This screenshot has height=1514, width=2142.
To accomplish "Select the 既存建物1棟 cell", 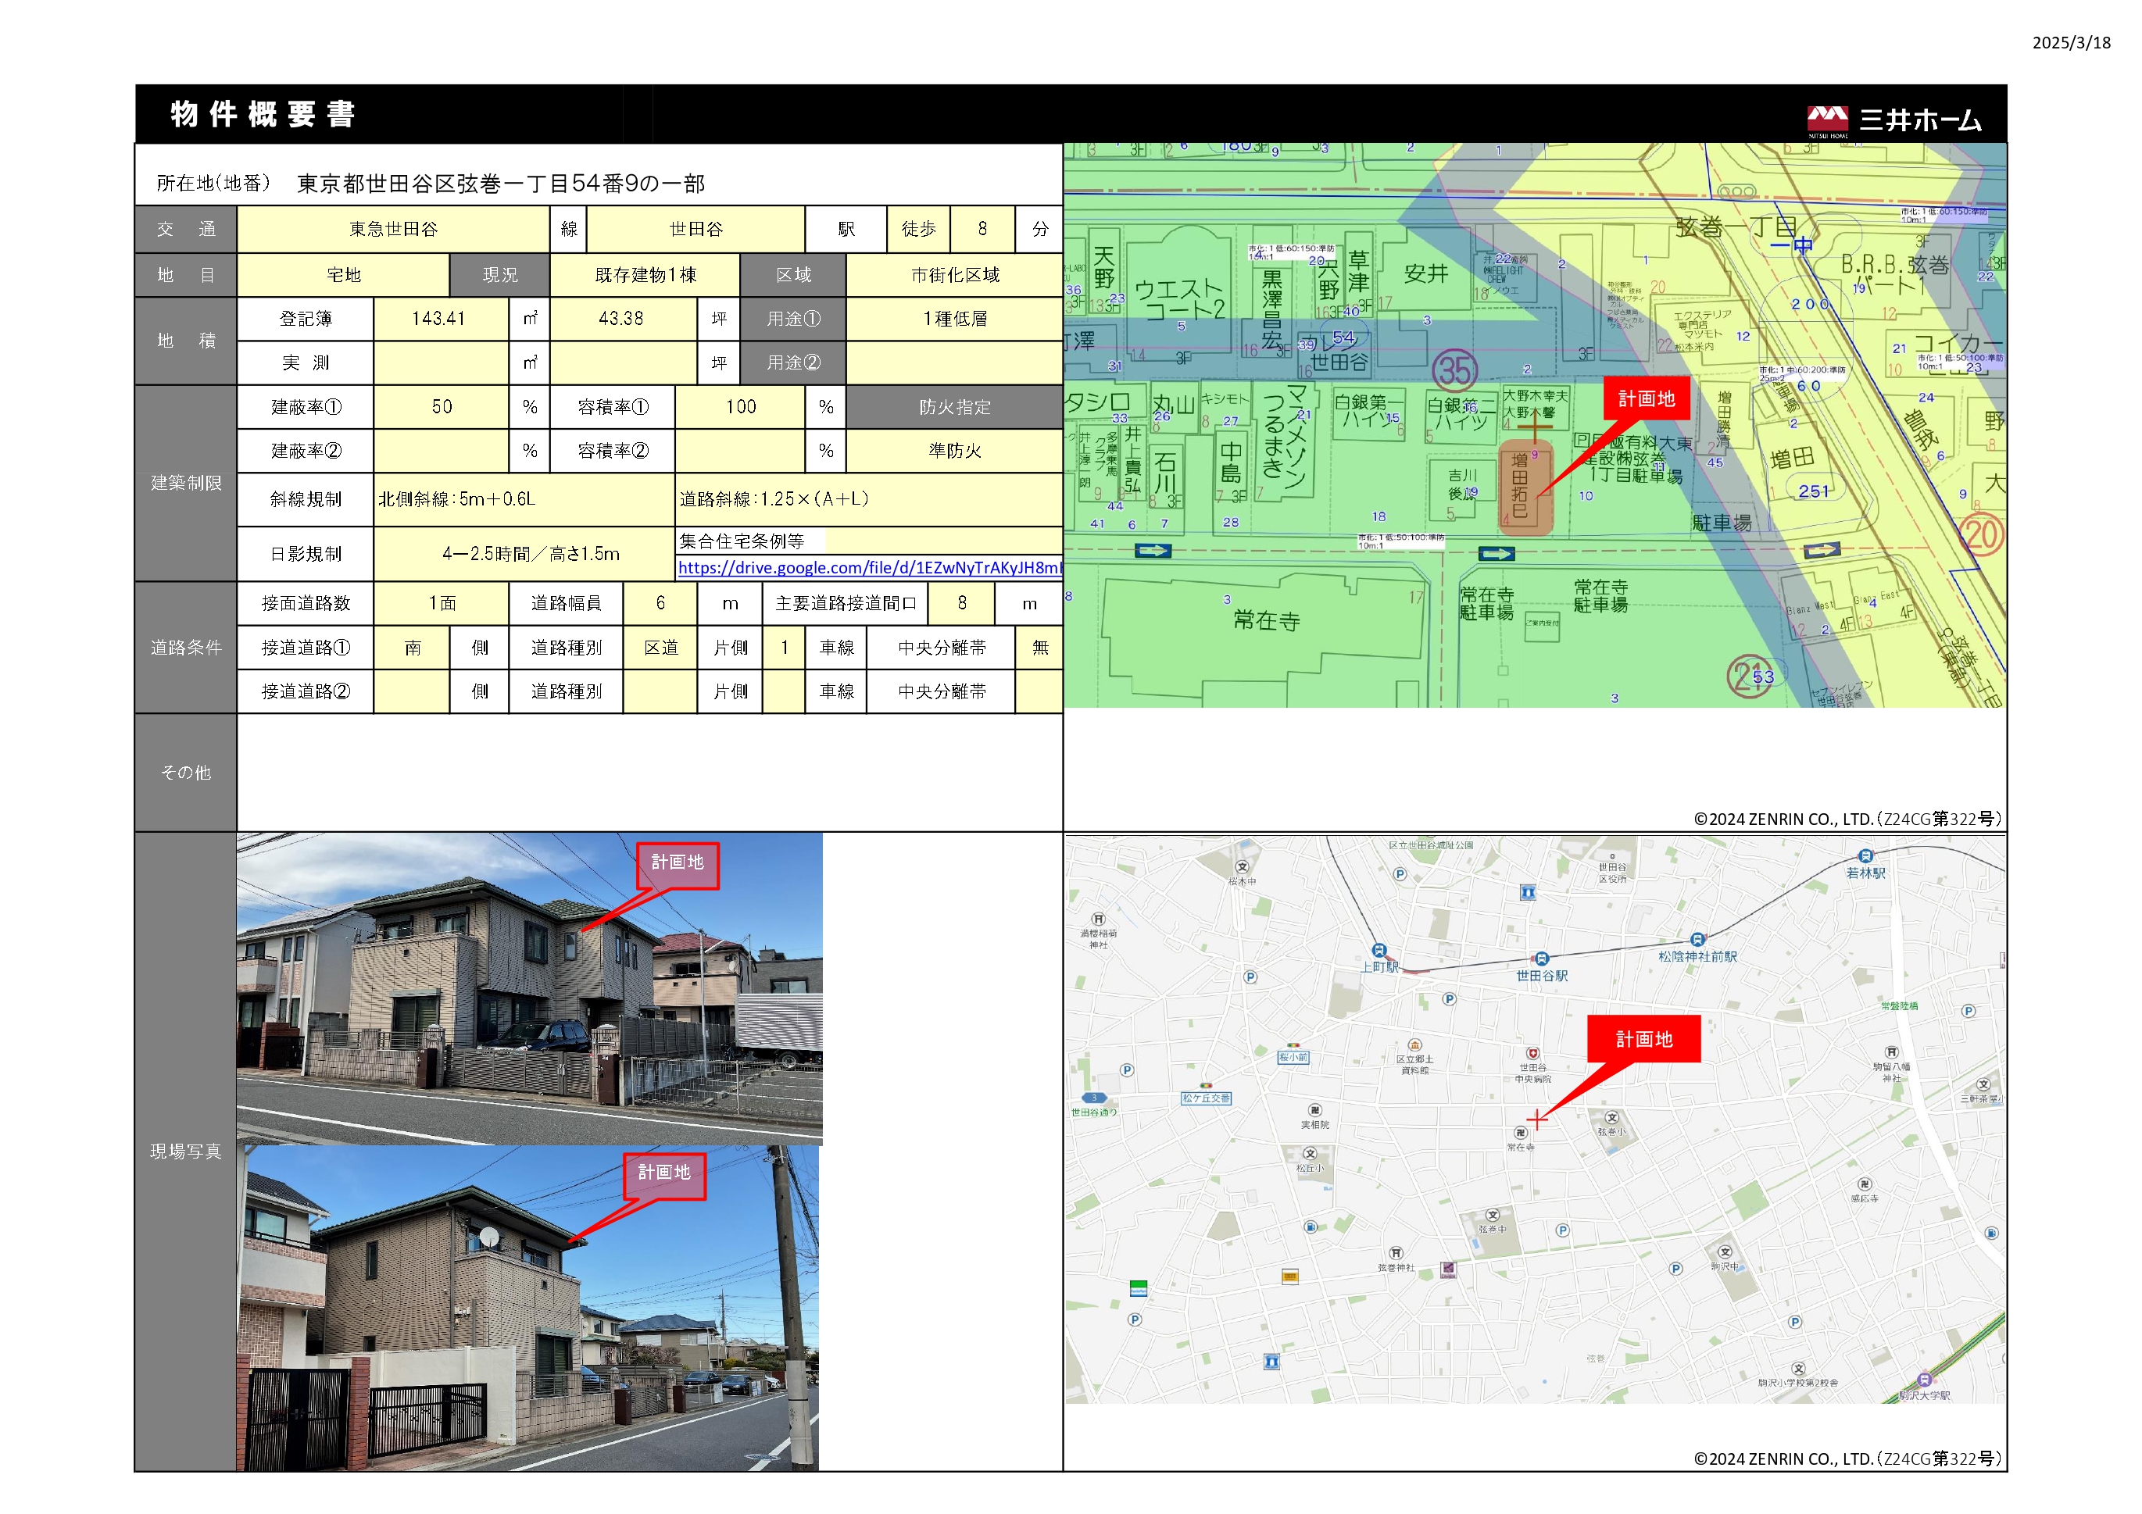I will [x=645, y=274].
